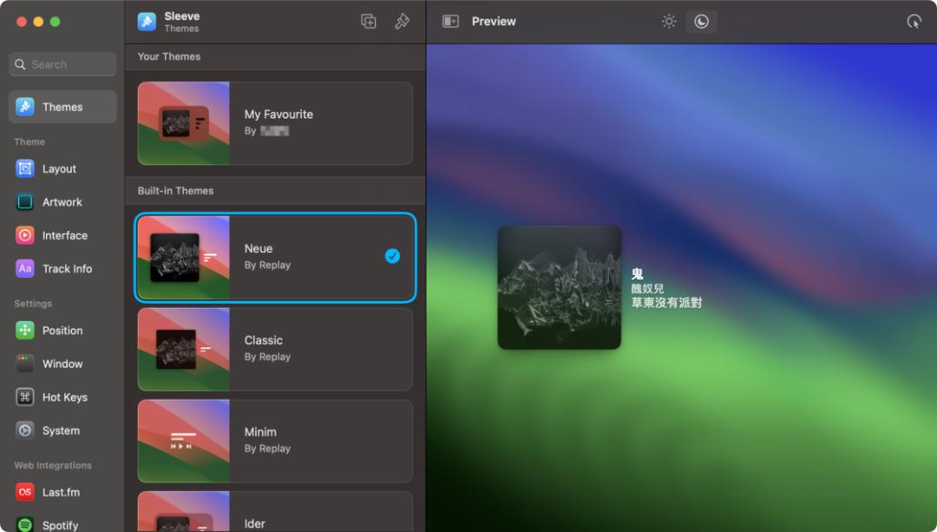Click the 'Web Integrations' sidebar heading
This screenshot has height=532, width=937.
click(53, 465)
